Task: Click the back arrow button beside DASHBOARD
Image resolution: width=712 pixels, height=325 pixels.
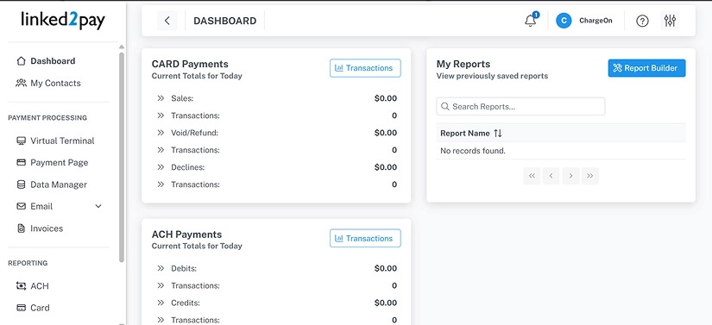Action: [167, 21]
